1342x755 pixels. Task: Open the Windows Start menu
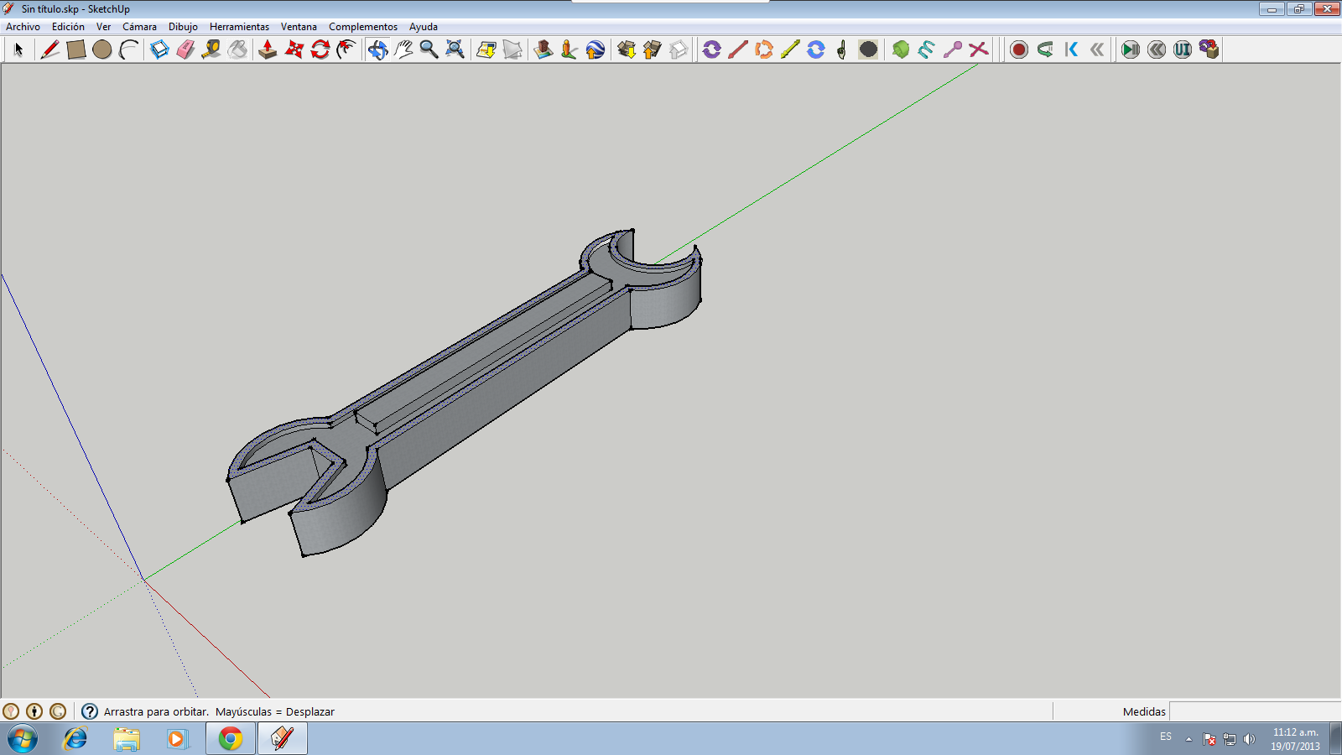(x=23, y=739)
